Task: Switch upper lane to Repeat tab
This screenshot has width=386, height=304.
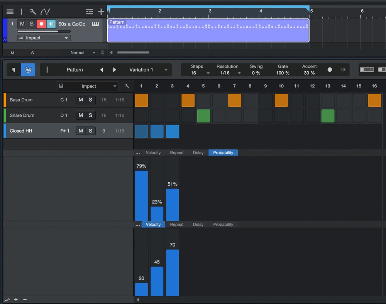Action: click(176, 153)
